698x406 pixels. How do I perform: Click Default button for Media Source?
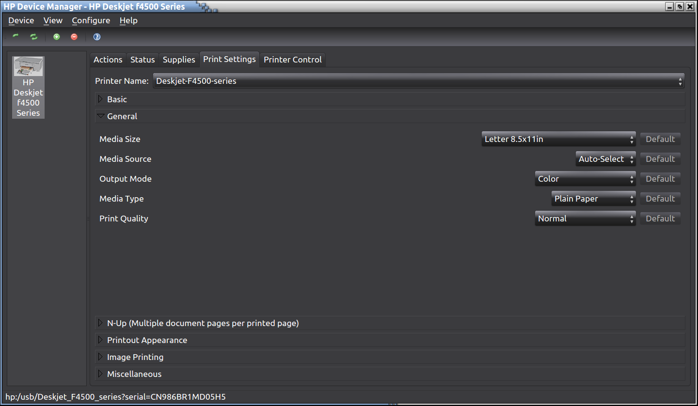pyautogui.click(x=660, y=159)
